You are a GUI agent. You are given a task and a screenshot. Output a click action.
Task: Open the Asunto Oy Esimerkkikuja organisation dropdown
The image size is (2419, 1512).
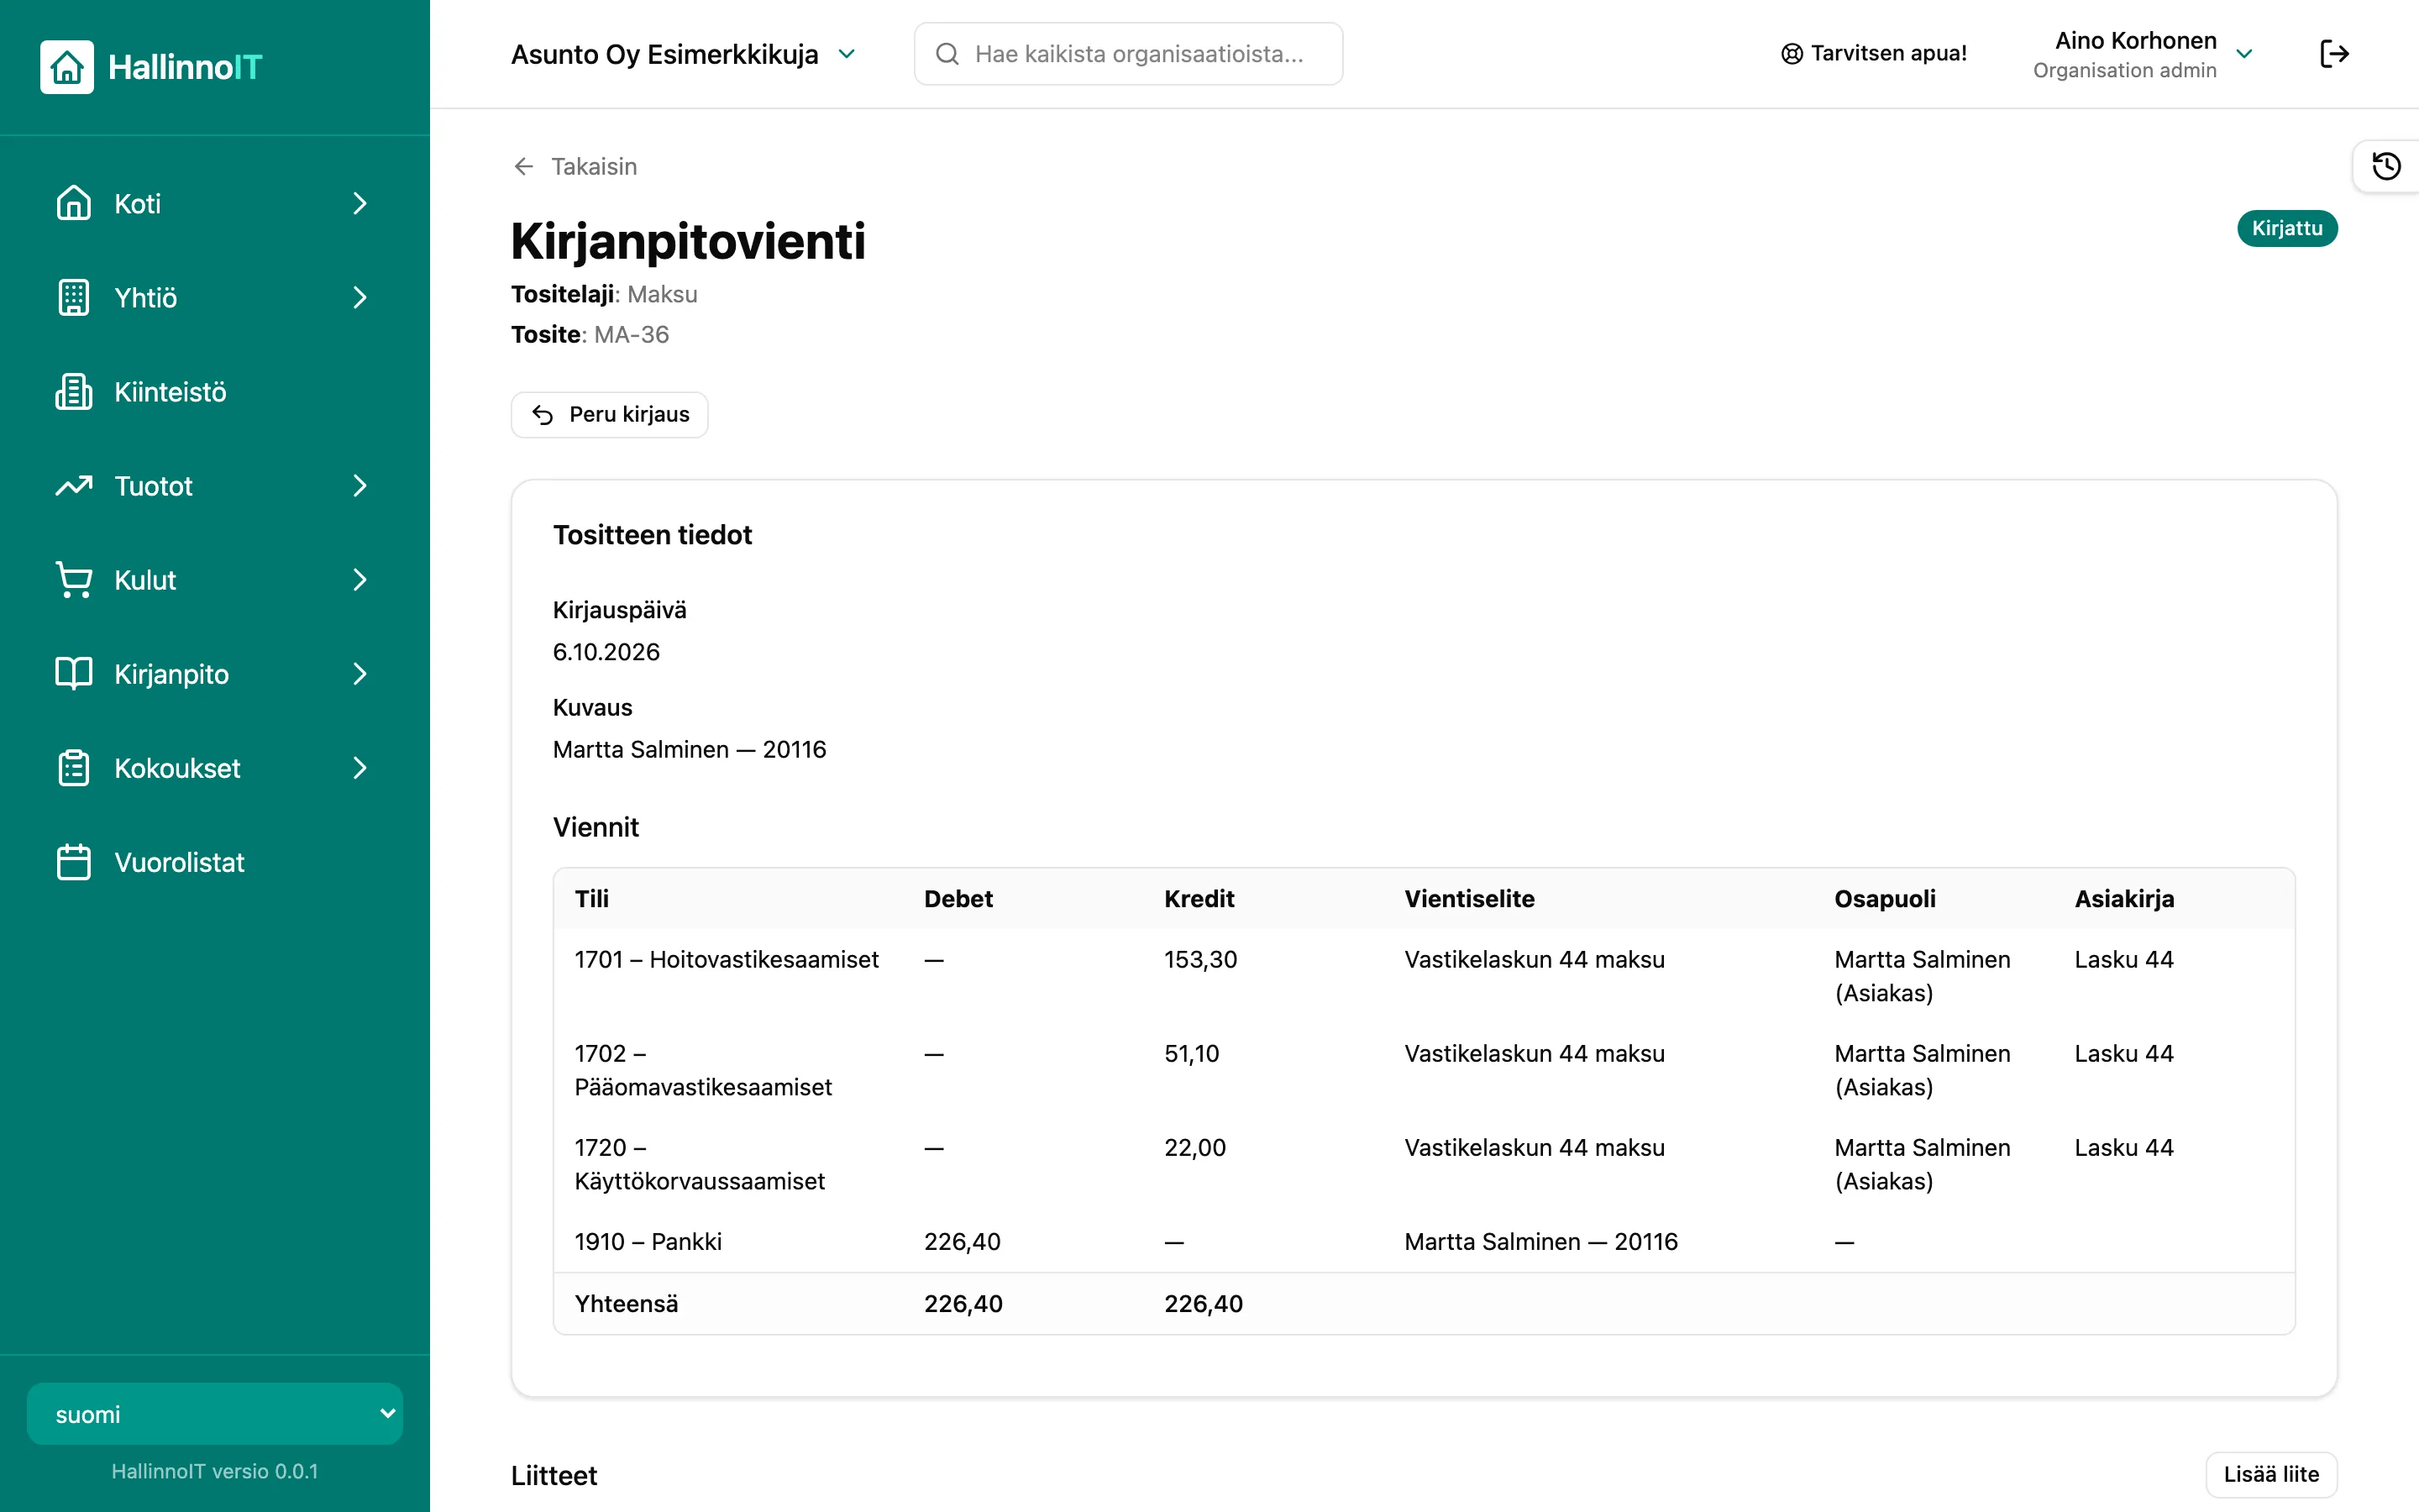click(x=684, y=54)
